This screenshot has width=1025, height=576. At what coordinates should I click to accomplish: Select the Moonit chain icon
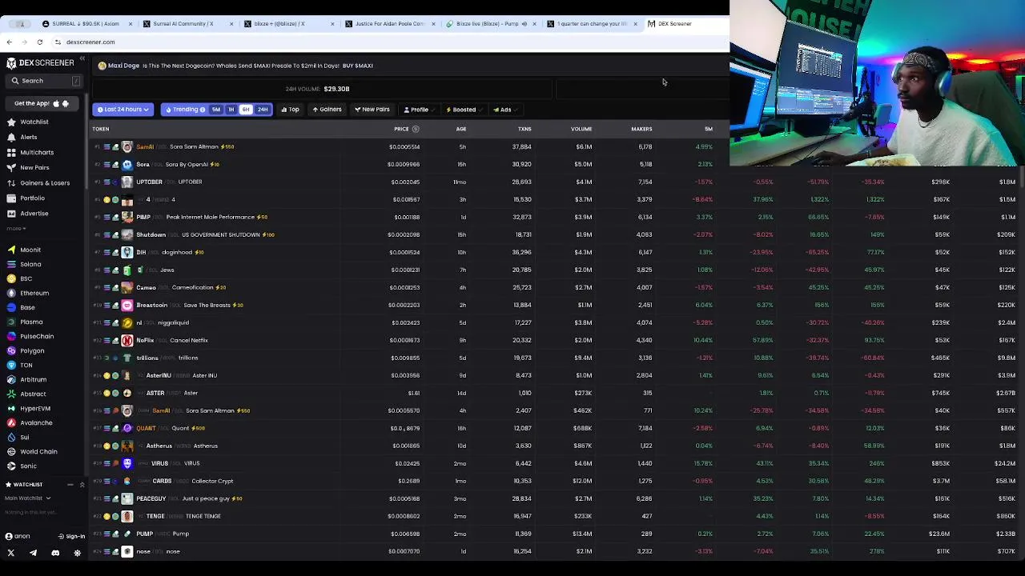(11, 250)
